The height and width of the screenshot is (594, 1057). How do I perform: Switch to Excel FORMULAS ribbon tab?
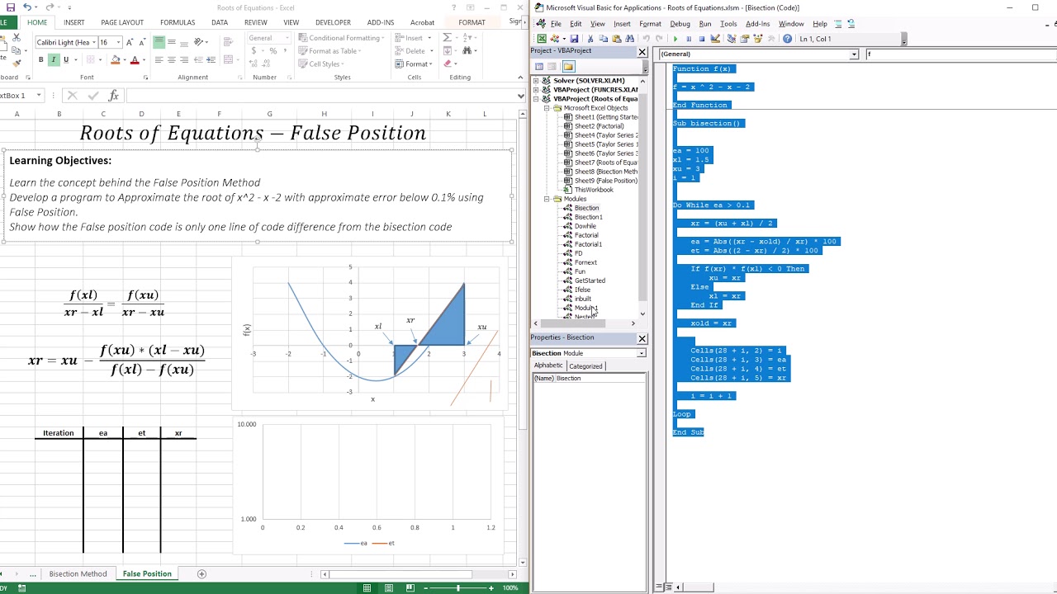click(x=178, y=22)
